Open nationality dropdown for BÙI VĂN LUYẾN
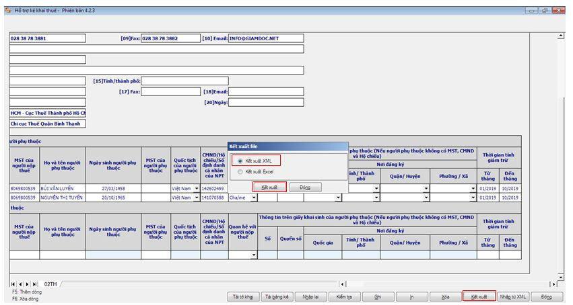The width and height of the screenshot is (573, 305). coord(197,189)
